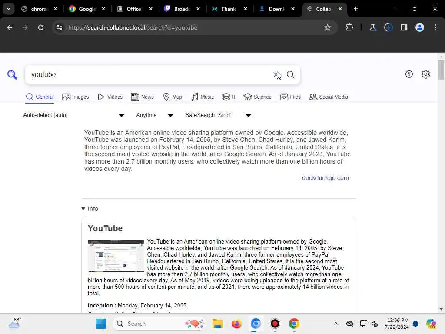Close the Broadc browser tab
The width and height of the screenshot is (445, 334).
(x=198, y=9)
